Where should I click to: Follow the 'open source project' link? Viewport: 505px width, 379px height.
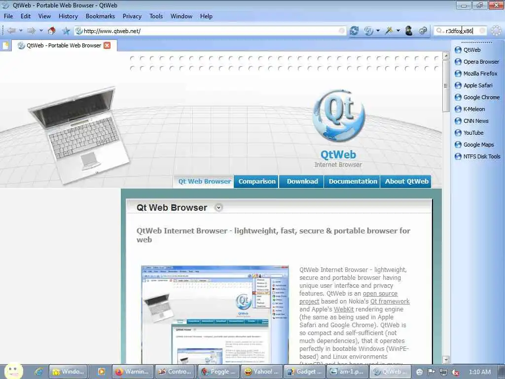tap(380, 294)
